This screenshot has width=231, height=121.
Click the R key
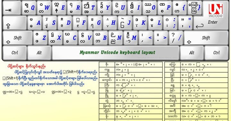coord(74,8)
